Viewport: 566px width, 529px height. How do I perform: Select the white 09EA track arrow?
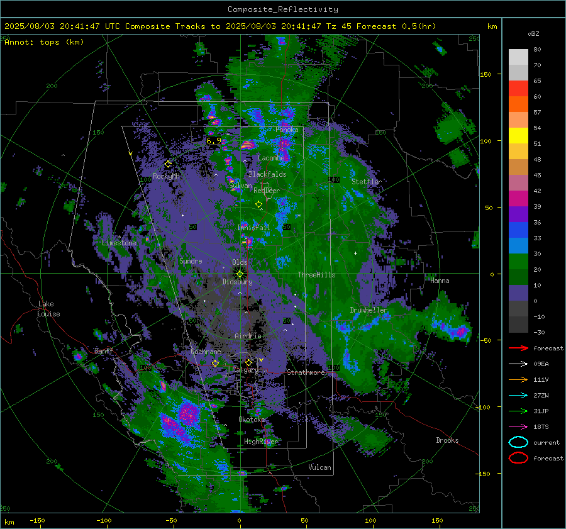click(518, 364)
